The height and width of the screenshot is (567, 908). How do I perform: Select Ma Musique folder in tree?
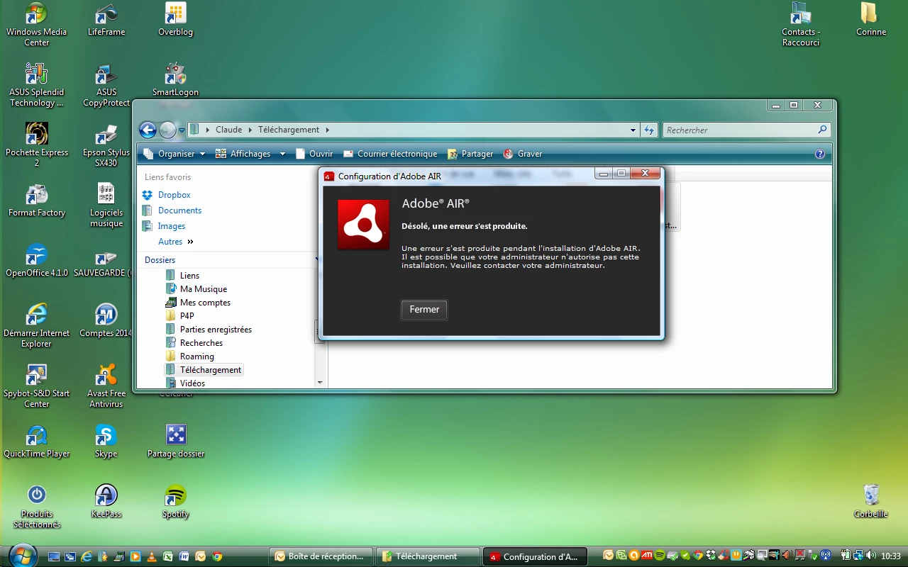196,289
